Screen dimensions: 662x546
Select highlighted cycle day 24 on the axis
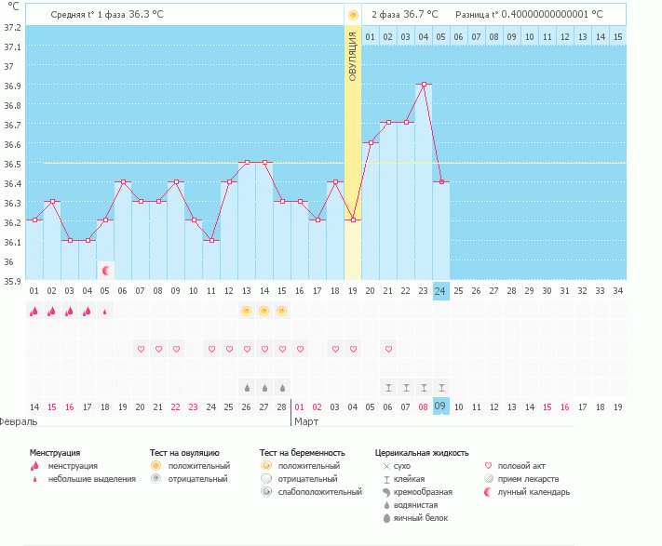click(441, 291)
